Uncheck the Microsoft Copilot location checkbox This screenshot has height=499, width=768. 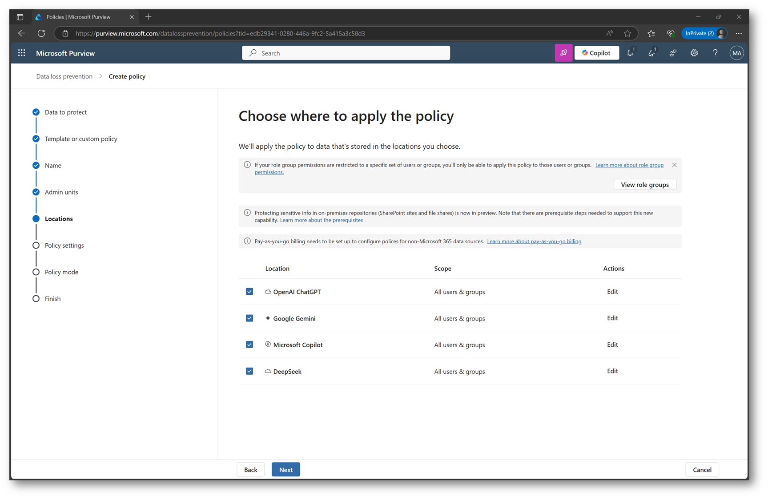click(249, 345)
